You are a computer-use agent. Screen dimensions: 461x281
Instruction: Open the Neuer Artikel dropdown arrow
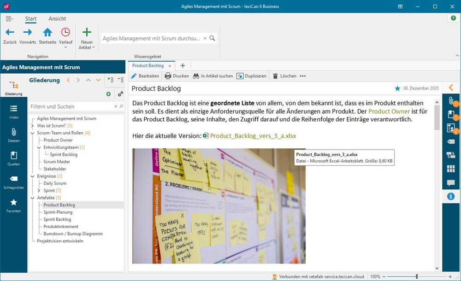(93, 47)
